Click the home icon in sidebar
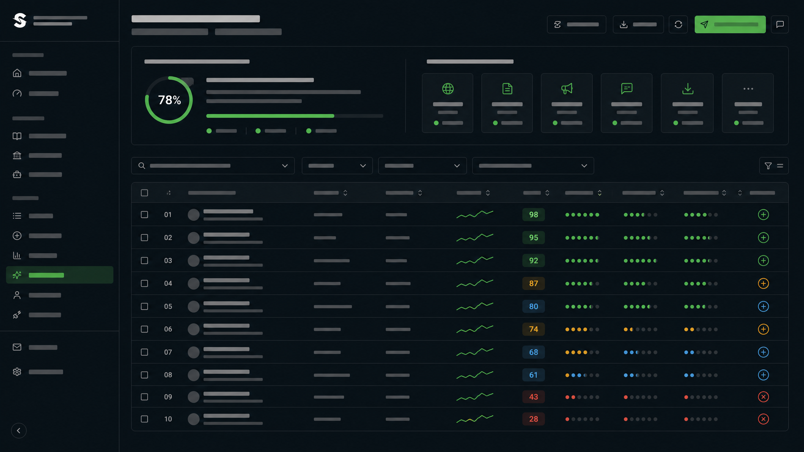804x452 pixels. tap(17, 73)
